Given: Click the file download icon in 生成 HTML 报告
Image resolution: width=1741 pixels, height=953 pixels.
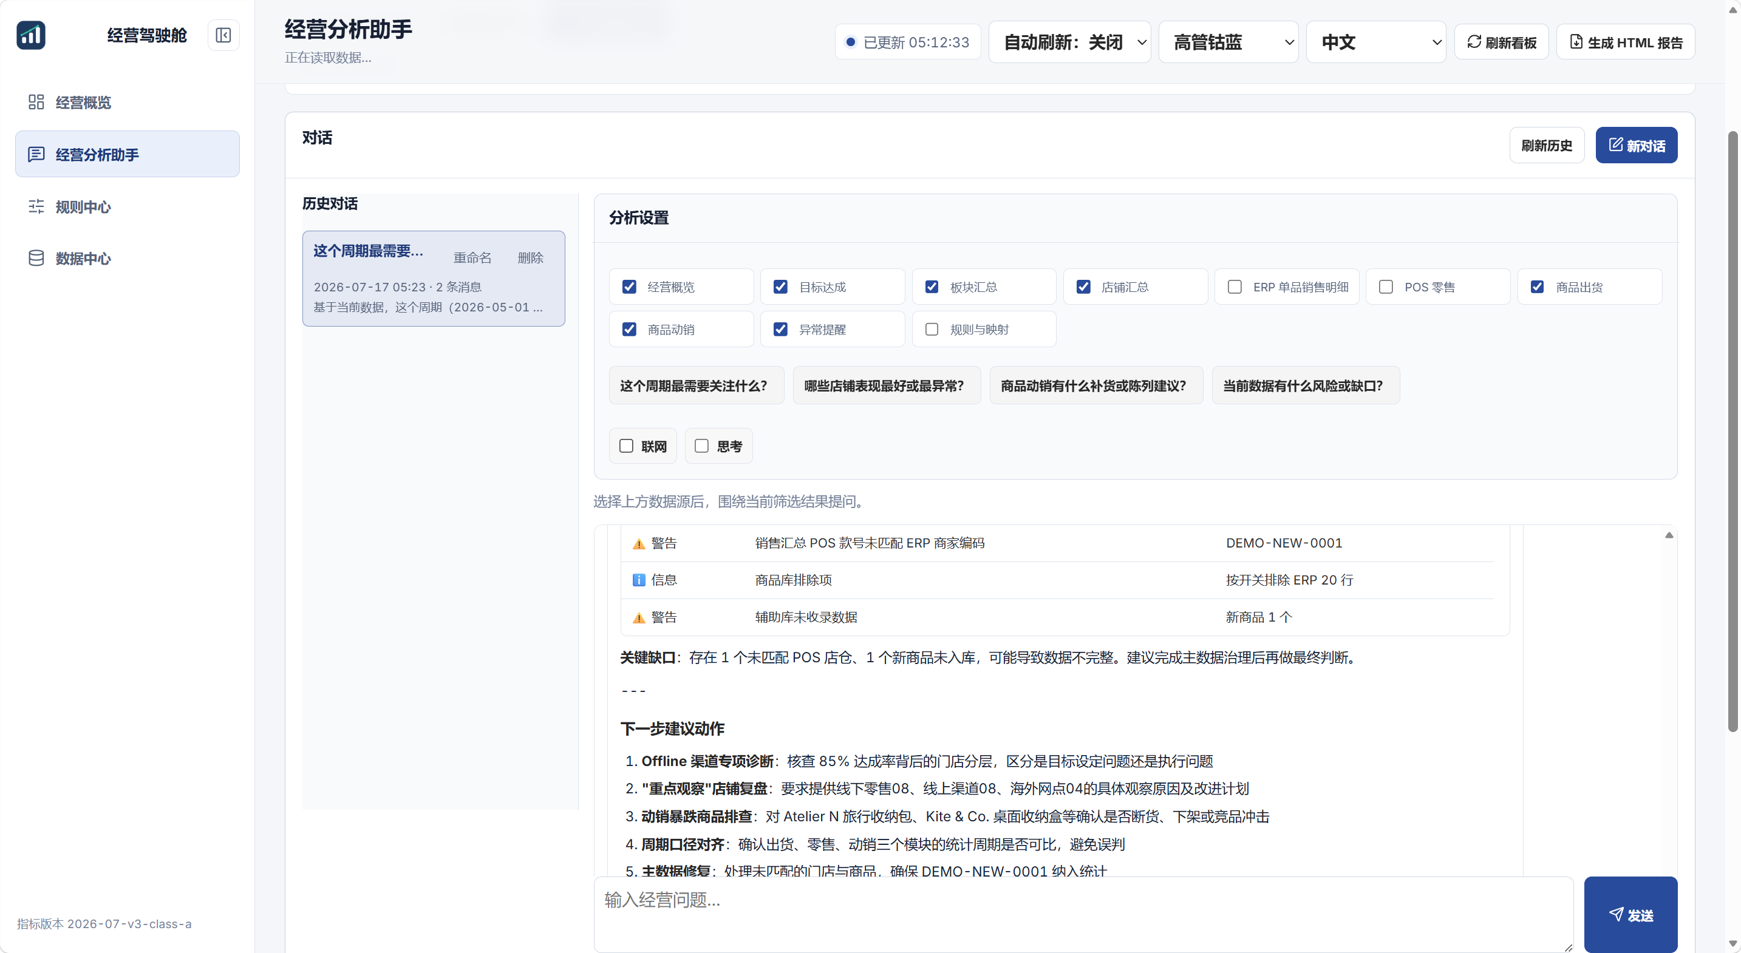Looking at the screenshot, I should [1576, 42].
